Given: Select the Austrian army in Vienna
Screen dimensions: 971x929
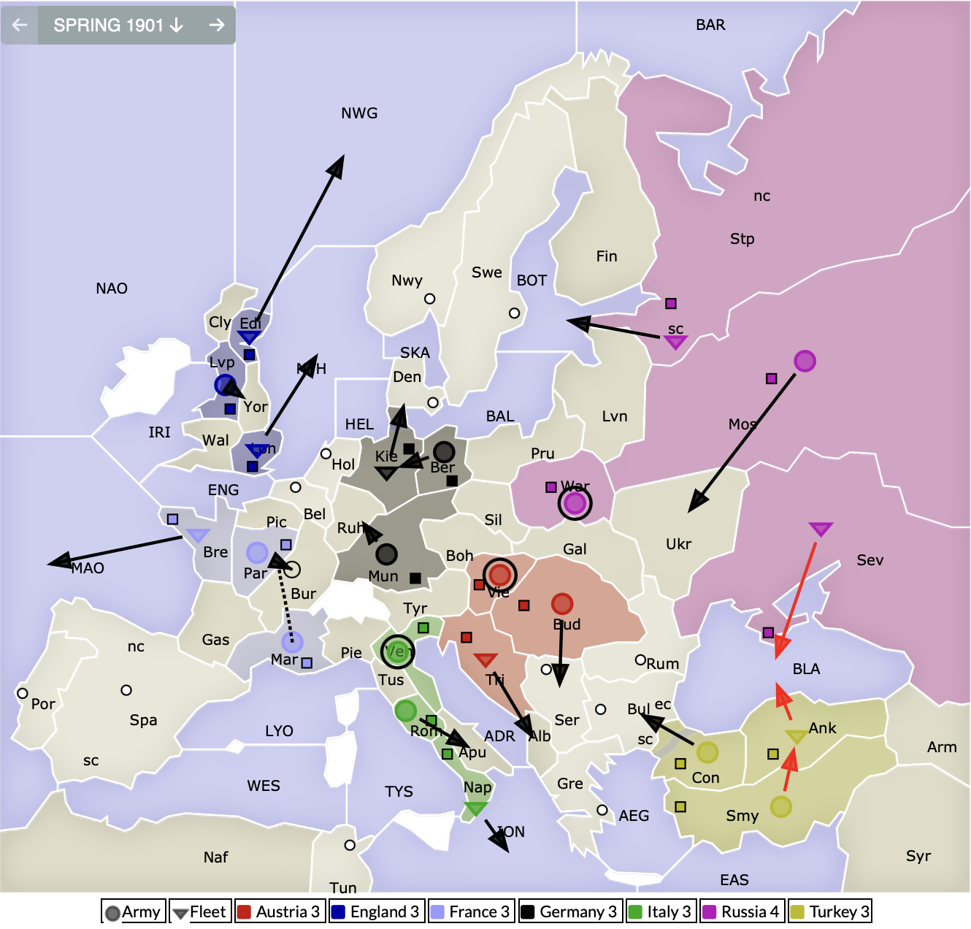Looking at the screenshot, I should pos(500,575).
